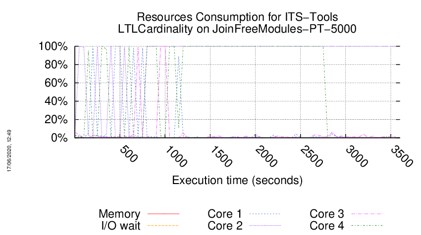Viewport: 421px width, 235px height.
Task: Click the I/O wait legend label
Action: click(121, 226)
